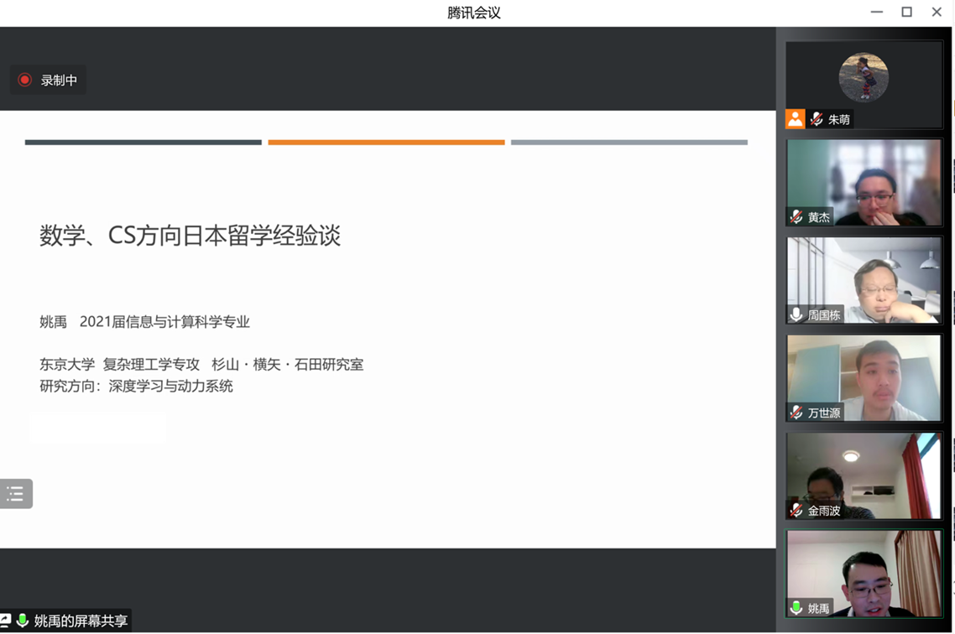Maximize the 腾讯会议 window
The image size is (955, 634).
[906, 12]
